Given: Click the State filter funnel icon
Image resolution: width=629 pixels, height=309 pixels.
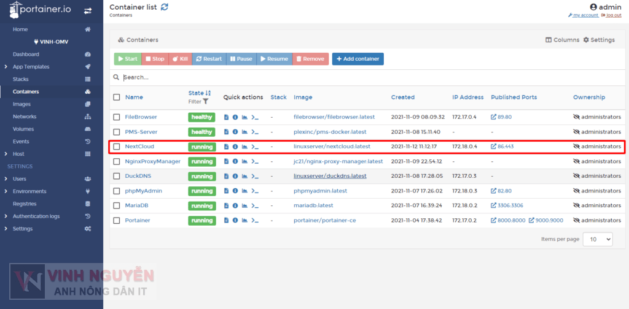Looking at the screenshot, I should pyautogui.click(x=206, y=102).
